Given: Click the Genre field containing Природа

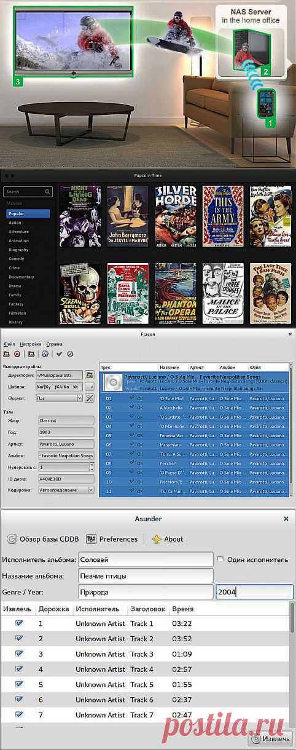Looking at the screenshot, I should click(146, 592).
